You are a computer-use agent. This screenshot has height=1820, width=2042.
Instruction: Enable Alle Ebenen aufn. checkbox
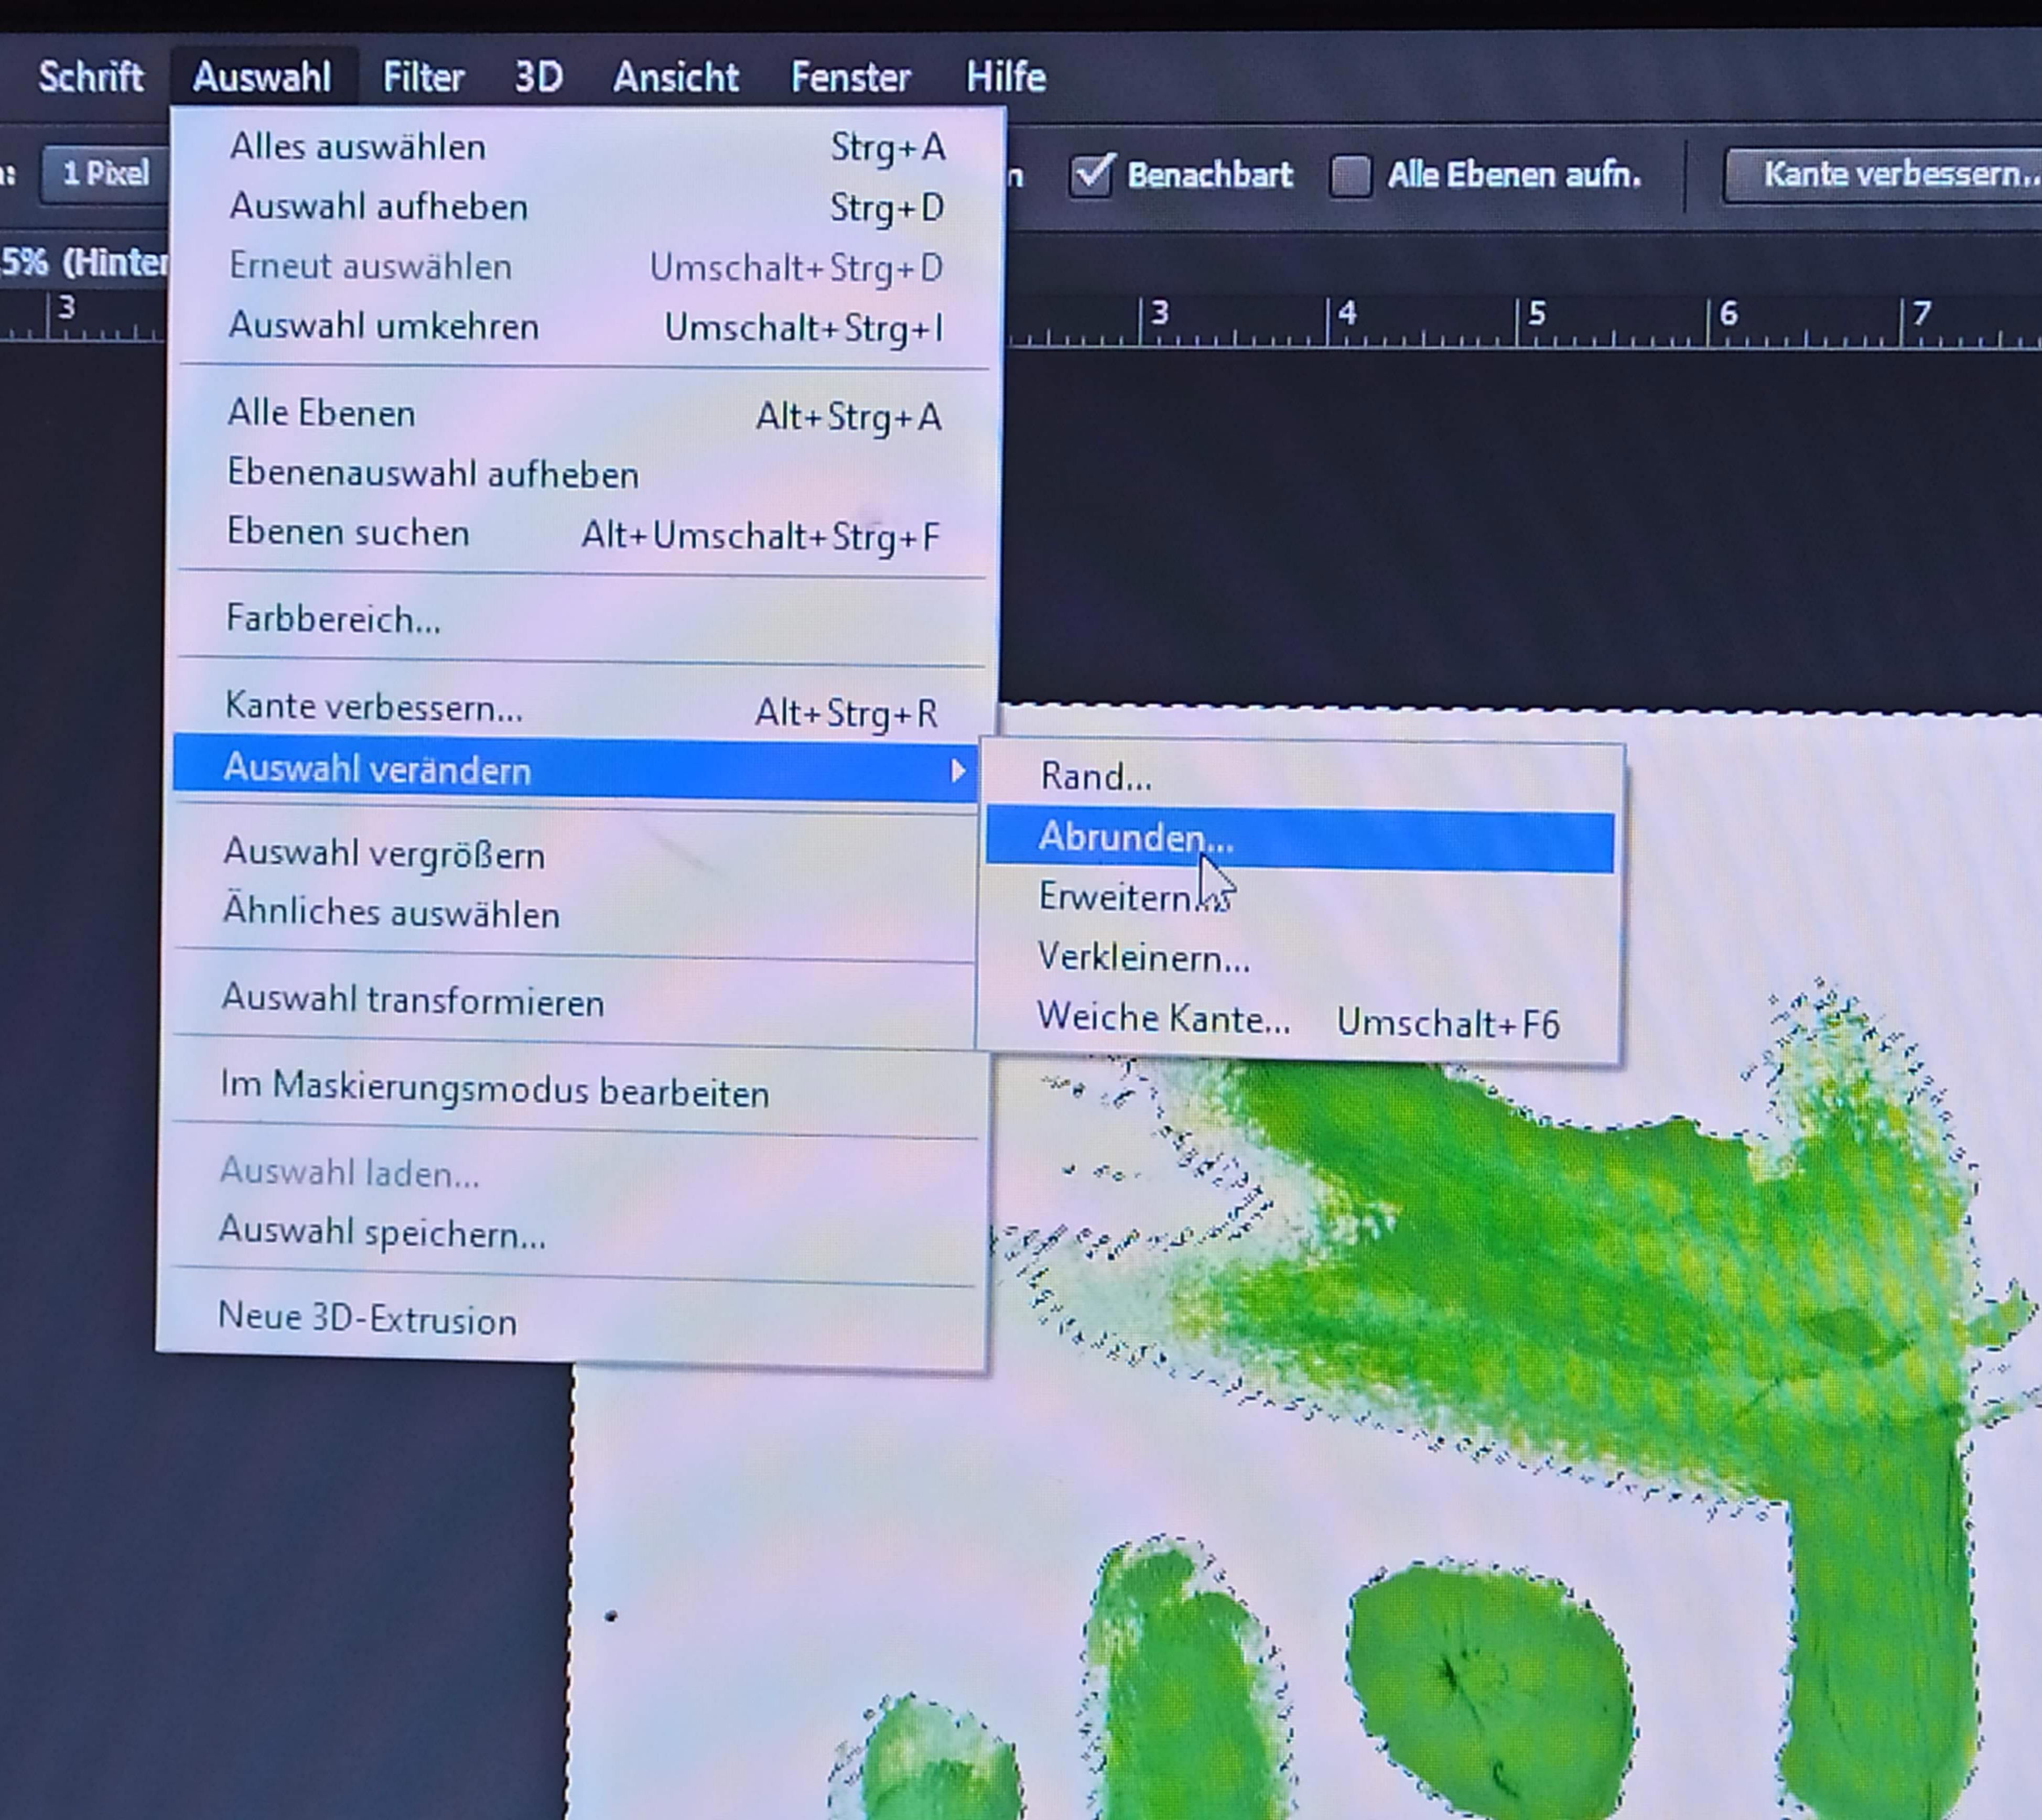coord(1350,176)
